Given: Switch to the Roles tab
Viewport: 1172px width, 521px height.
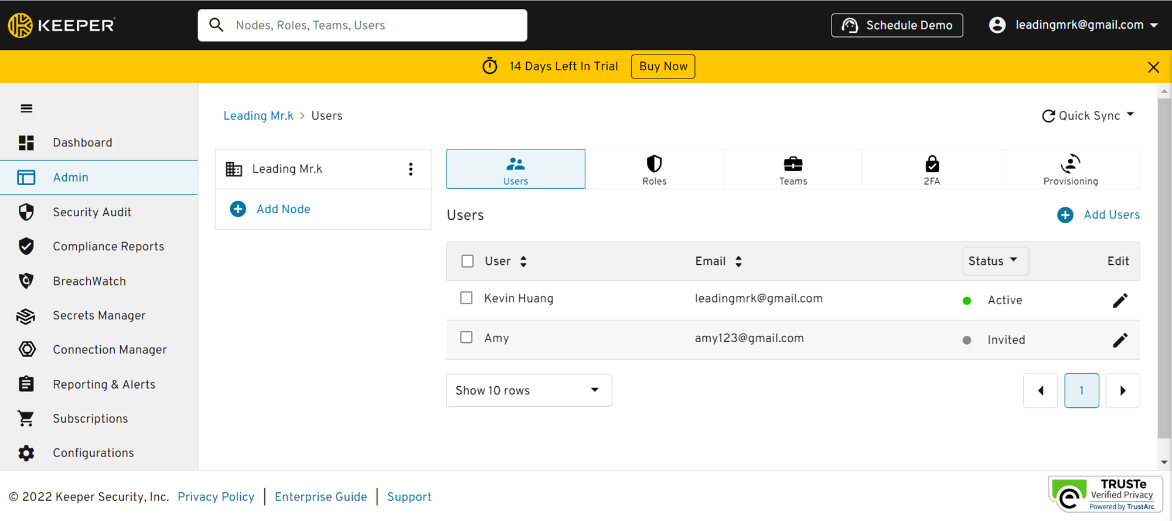Looking at the screenshot, I should [655, 169].
